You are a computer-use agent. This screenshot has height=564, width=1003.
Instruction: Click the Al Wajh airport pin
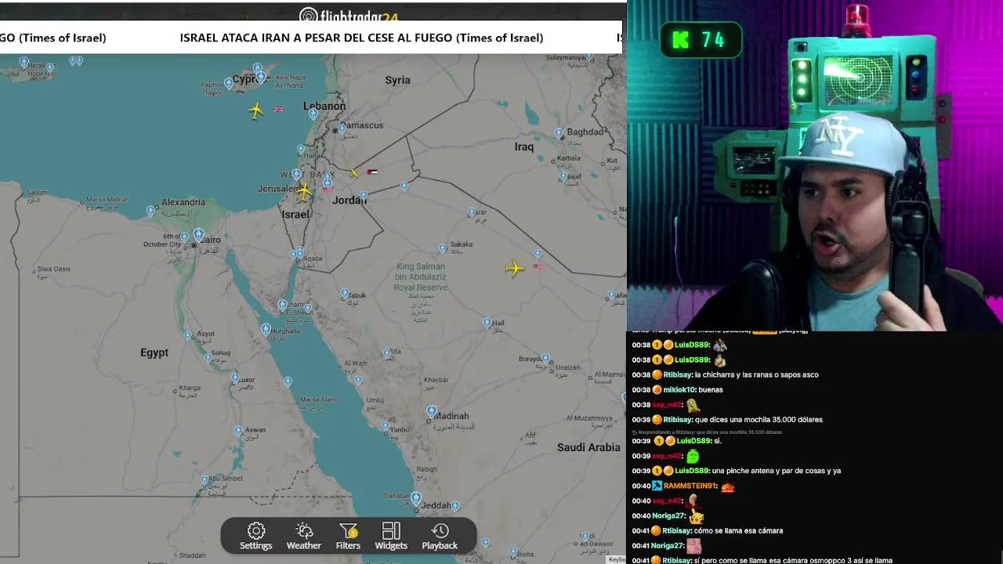tap(358, 380)
